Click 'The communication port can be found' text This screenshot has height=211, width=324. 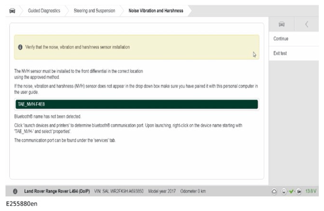[x=65, y=140]
